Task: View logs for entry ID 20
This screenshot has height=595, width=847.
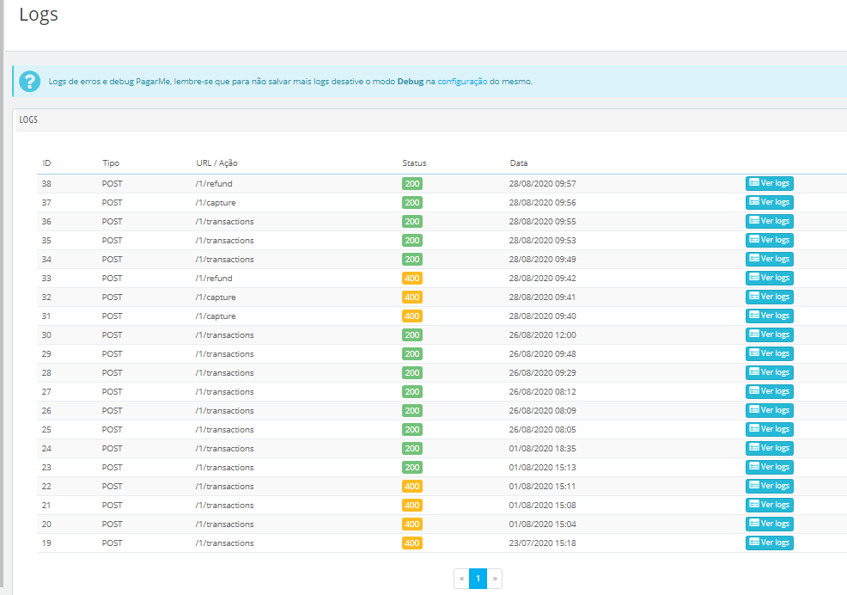Action: click(x=769, y=524)
